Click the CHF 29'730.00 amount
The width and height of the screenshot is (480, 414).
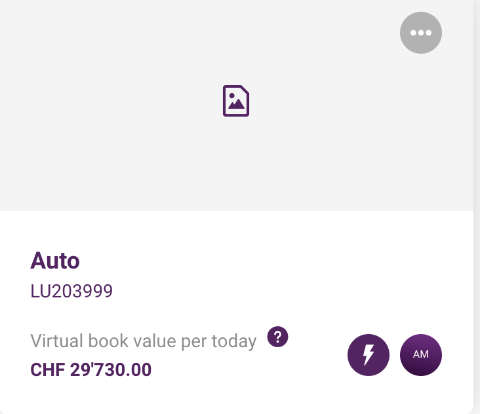click(x=91, y=369)
